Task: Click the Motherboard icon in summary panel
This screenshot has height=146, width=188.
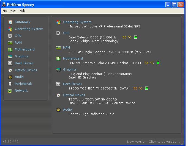Action: 58,58
